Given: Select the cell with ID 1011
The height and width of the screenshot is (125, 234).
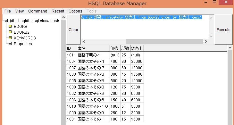Looking at the screenshot, I should coord(72,55).
